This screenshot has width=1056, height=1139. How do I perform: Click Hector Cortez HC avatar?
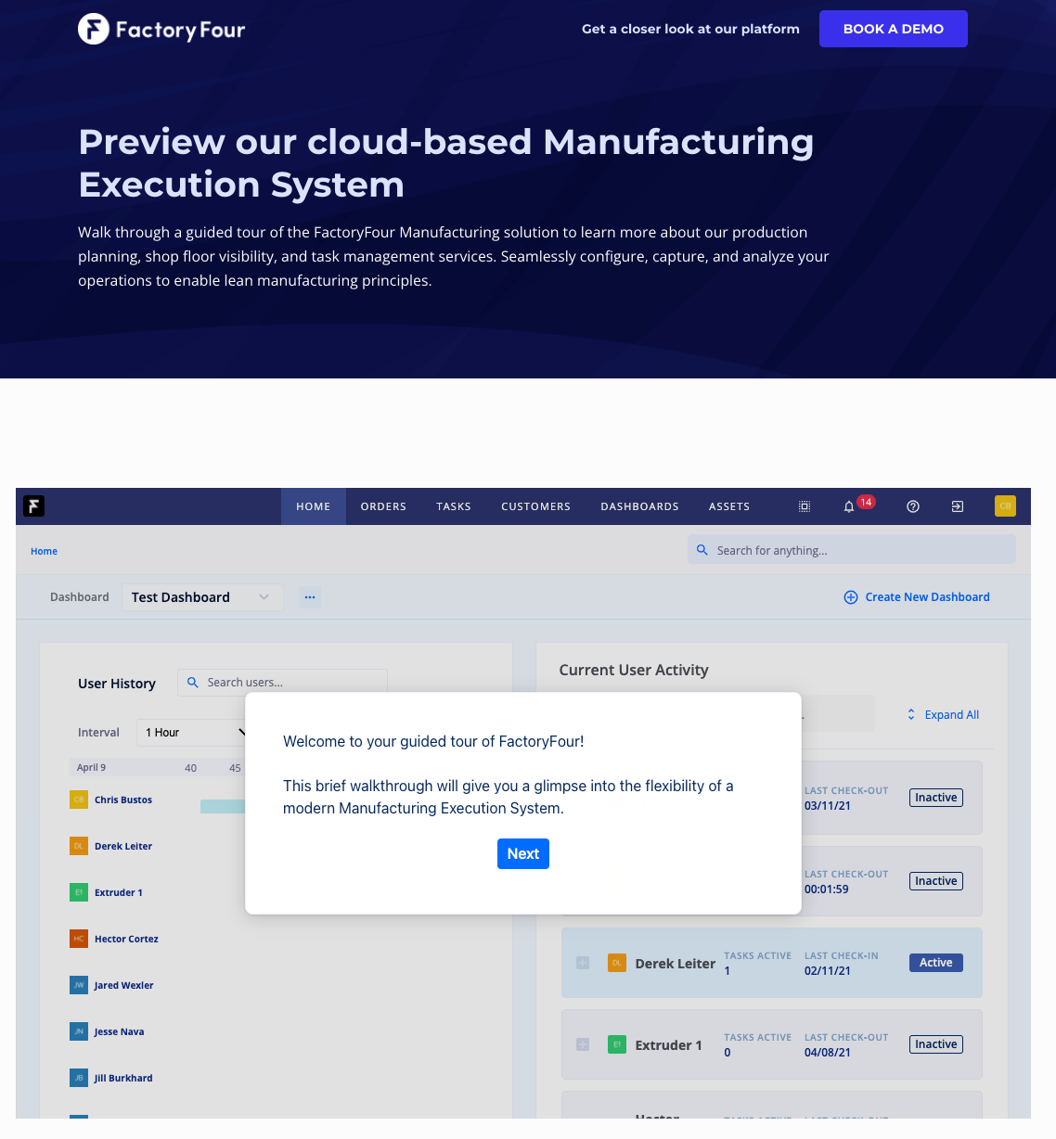pyautogui.click(x=79, y=939)
